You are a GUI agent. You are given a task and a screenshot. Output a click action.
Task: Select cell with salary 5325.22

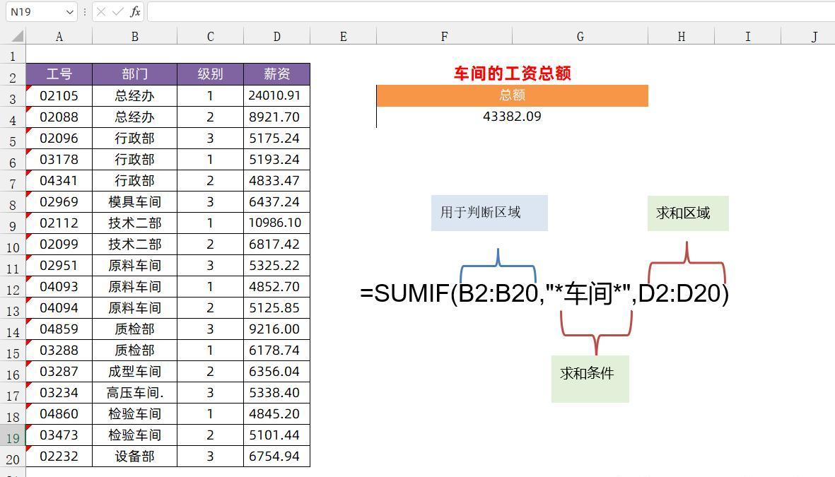tap(277, 266)
